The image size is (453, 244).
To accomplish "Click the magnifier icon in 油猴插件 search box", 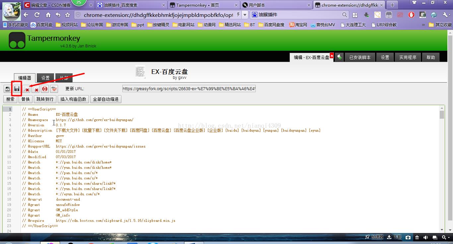I will coord(345,15).
